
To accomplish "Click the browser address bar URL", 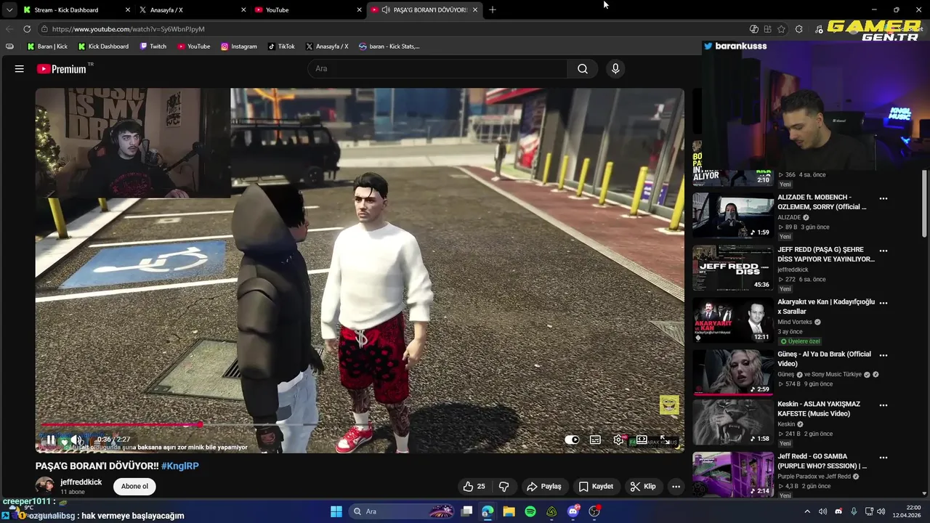I will pos(128,29).
